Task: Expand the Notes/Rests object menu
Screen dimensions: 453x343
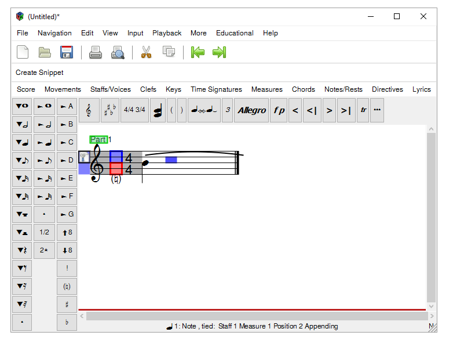Action: coord(344,89)
